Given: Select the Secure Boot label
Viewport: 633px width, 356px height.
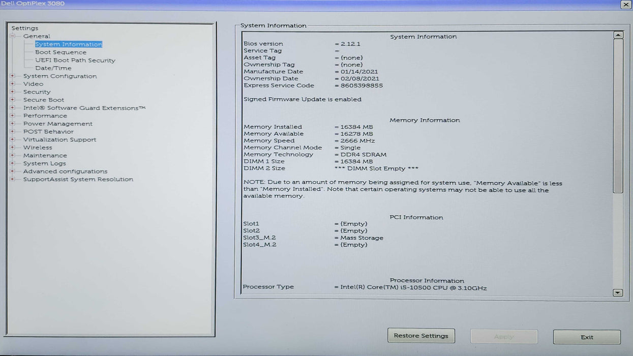Looking at the screenshot, I should (x=44, y=100).
